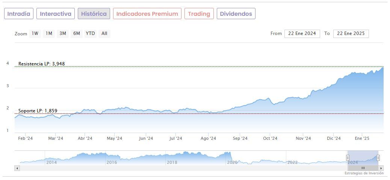The width and height of the screenshot is (390, 180).
Task: Show All historical data
Action: pos(104,33)
